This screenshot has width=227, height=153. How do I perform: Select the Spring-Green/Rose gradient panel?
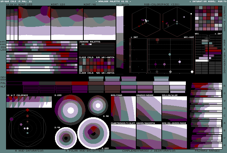[x=174, y=136]
